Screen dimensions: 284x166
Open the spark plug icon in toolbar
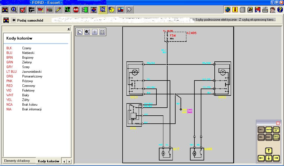pos(129,10)
